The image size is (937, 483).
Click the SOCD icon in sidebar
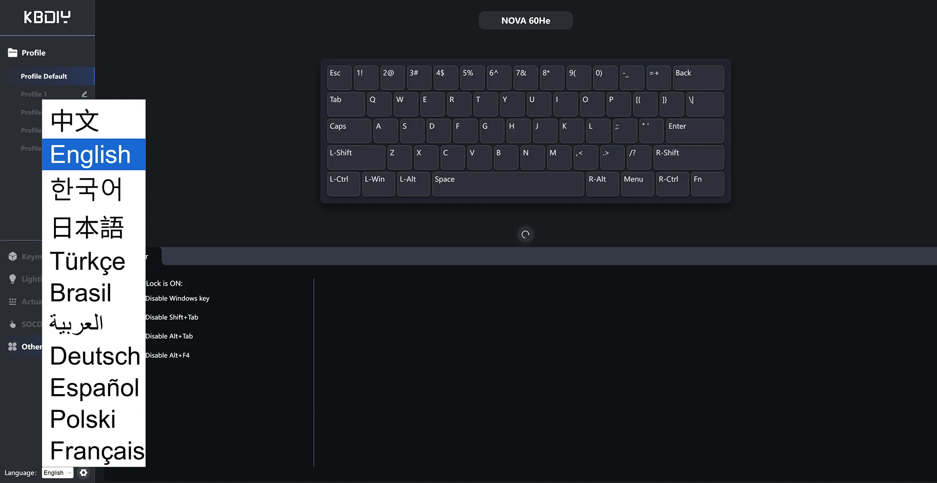[13, 324]
